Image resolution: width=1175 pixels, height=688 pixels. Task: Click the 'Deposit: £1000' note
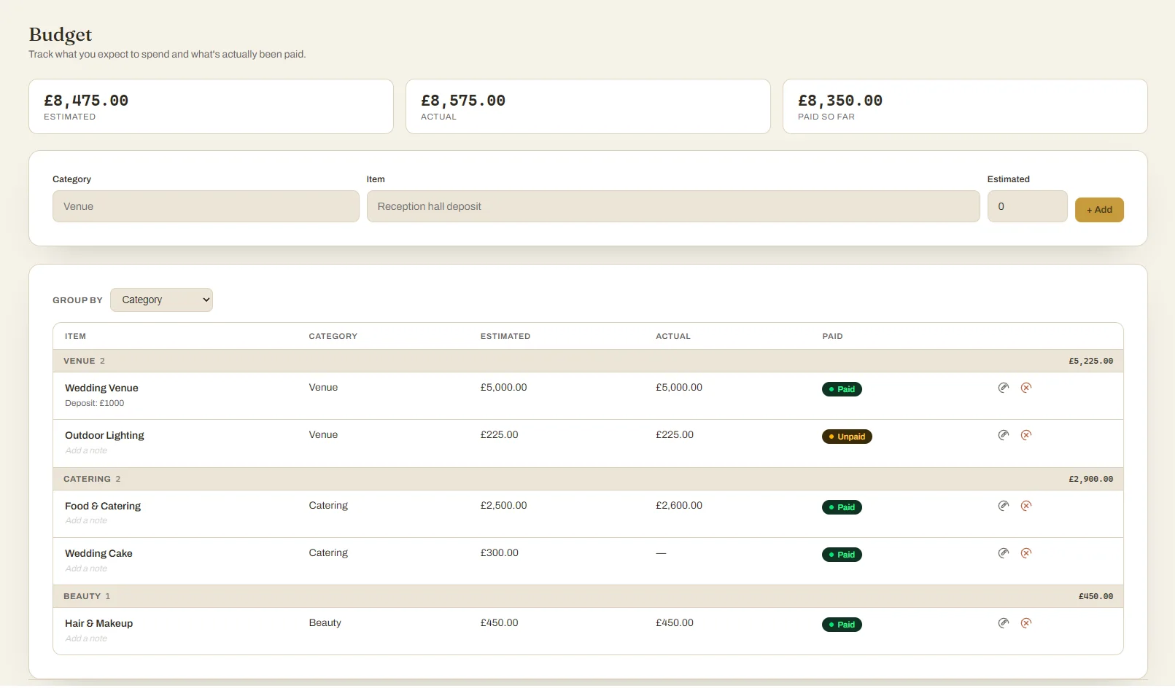tap(95, 403)
